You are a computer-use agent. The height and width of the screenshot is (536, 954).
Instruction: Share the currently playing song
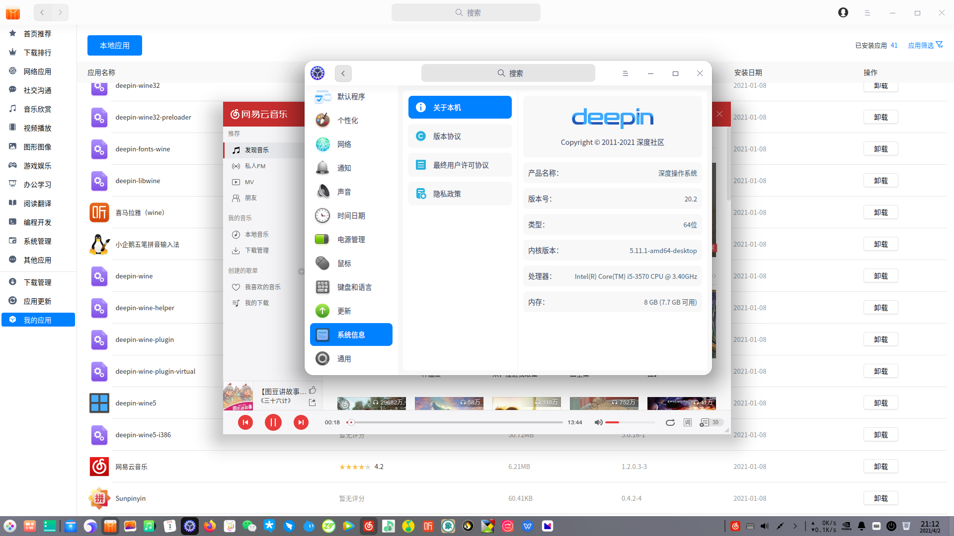click(313, 402)
